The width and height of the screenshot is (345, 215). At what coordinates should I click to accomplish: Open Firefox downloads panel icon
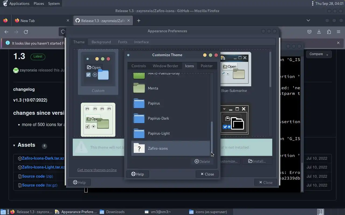319,32
